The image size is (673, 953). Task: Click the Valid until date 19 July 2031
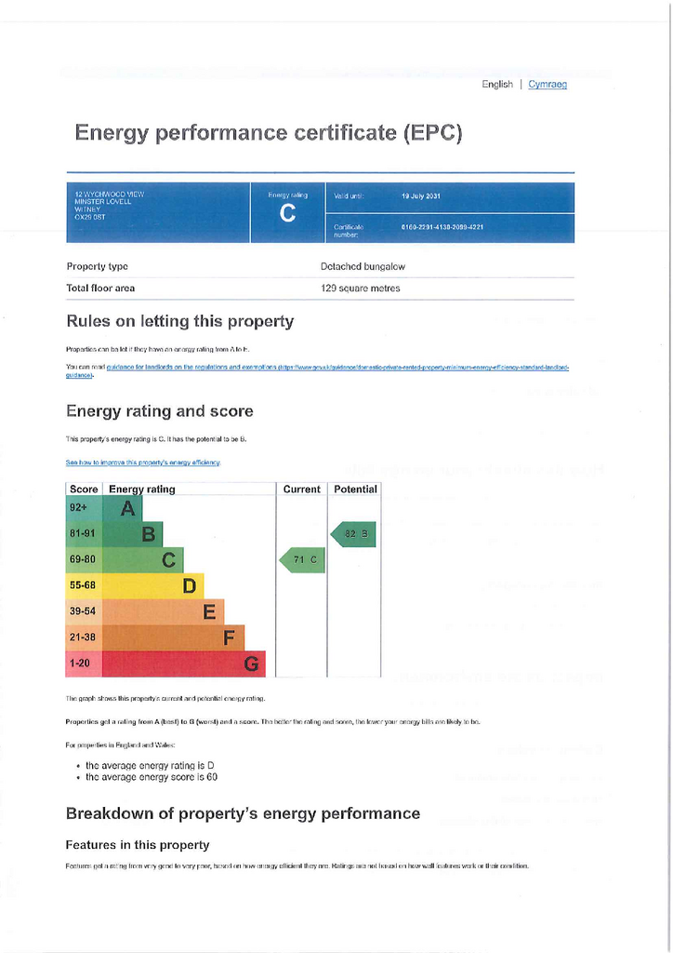click(421, 196)
